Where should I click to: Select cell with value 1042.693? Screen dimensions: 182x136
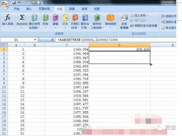(67, 66)
